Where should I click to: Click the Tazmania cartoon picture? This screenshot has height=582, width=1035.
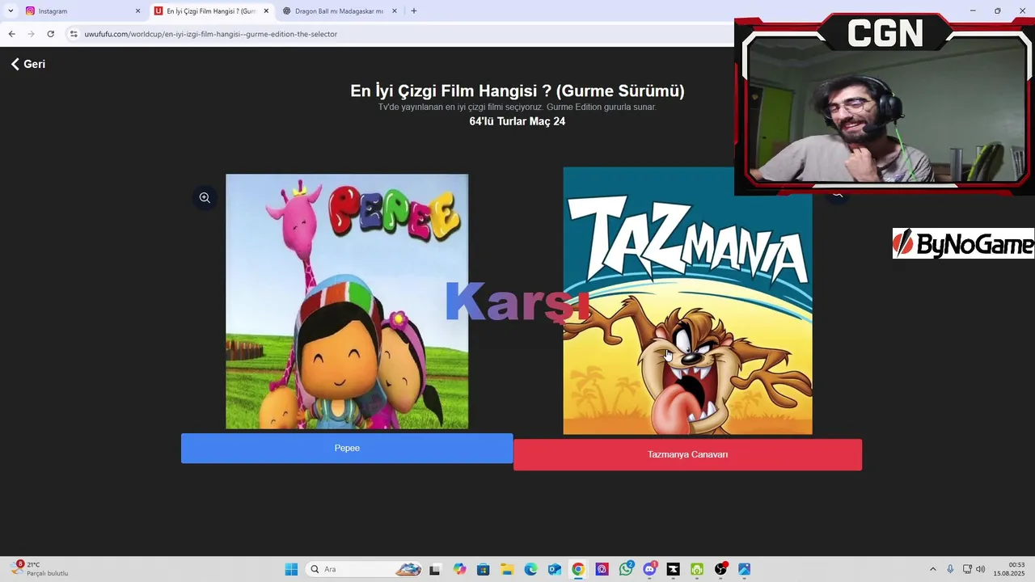tap(687, 301)
